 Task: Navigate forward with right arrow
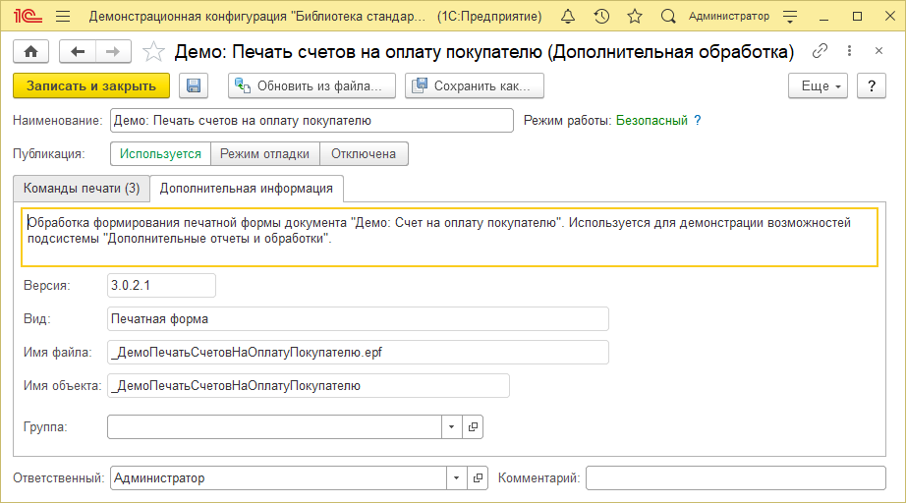pyautogui.click(x=113, y=52)
